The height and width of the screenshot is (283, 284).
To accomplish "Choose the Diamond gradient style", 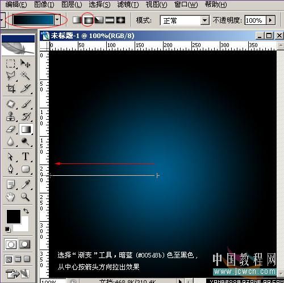I will pos(120,20).
